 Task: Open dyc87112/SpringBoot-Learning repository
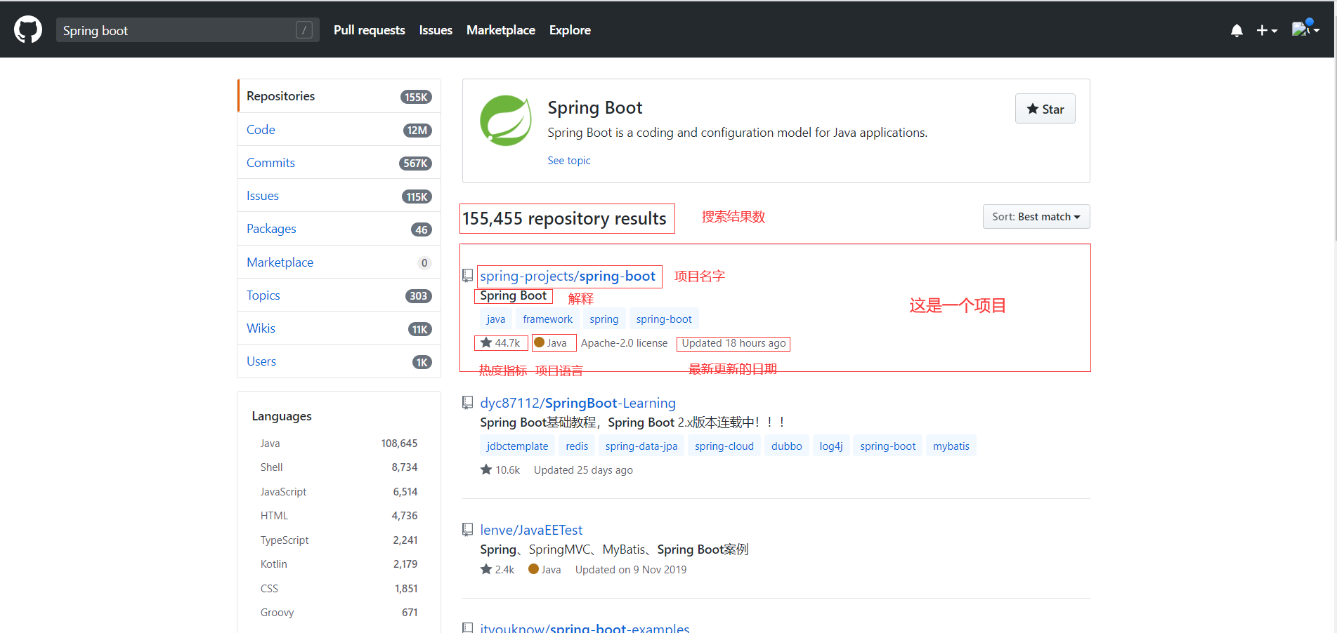coord(578,403)
